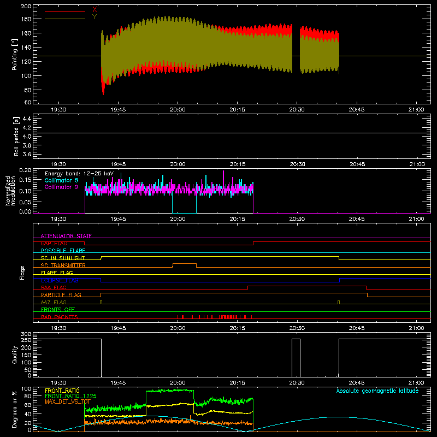Click the 300 tick on Quality axis
This screenshot has width=437, height=437.
coord(26,334)
